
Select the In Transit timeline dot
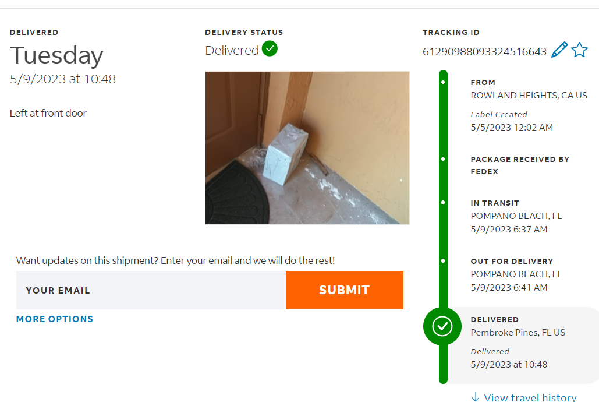[x=443, y=203]
